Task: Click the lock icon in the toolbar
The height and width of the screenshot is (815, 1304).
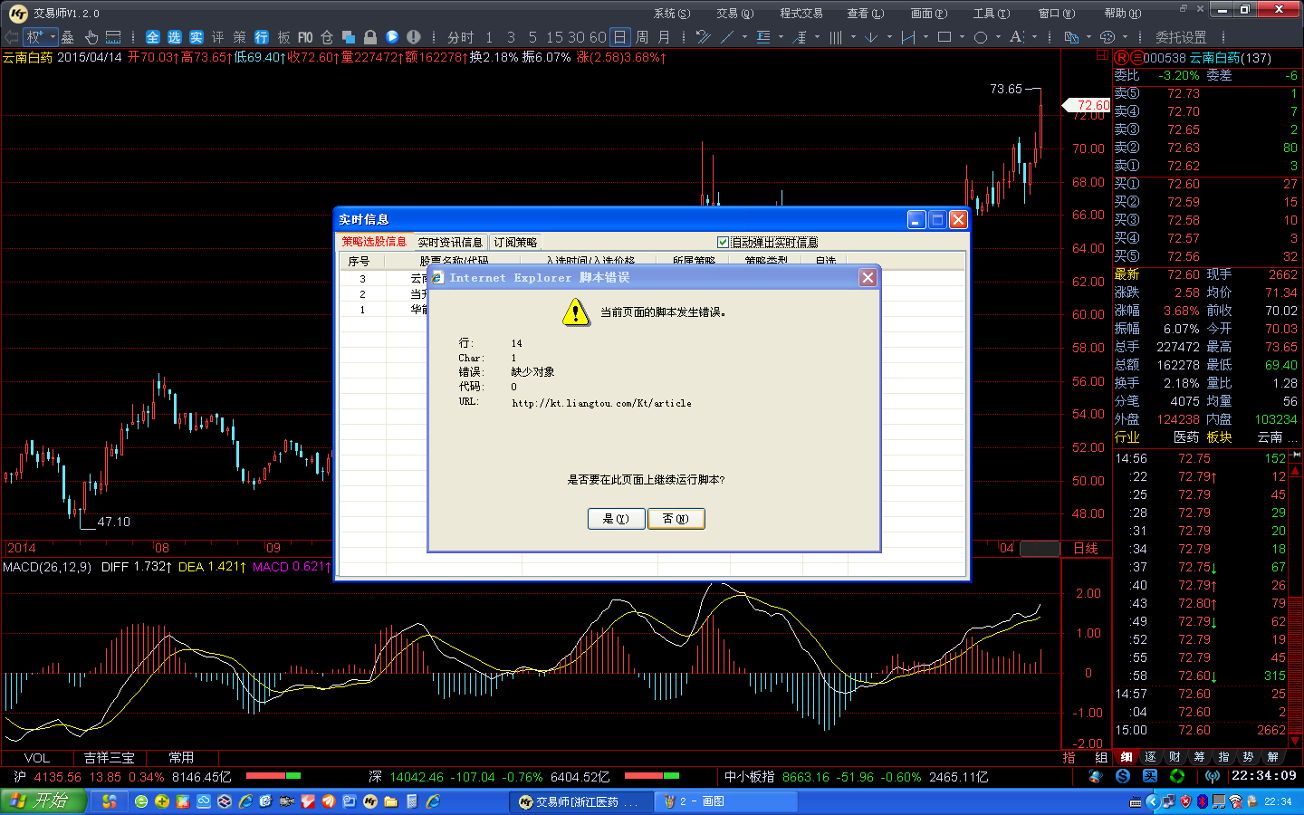Action: click(x=369, y=37)
